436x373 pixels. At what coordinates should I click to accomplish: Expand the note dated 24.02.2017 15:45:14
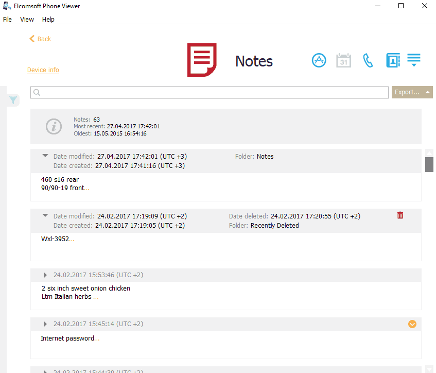click(x=45, y=324)
